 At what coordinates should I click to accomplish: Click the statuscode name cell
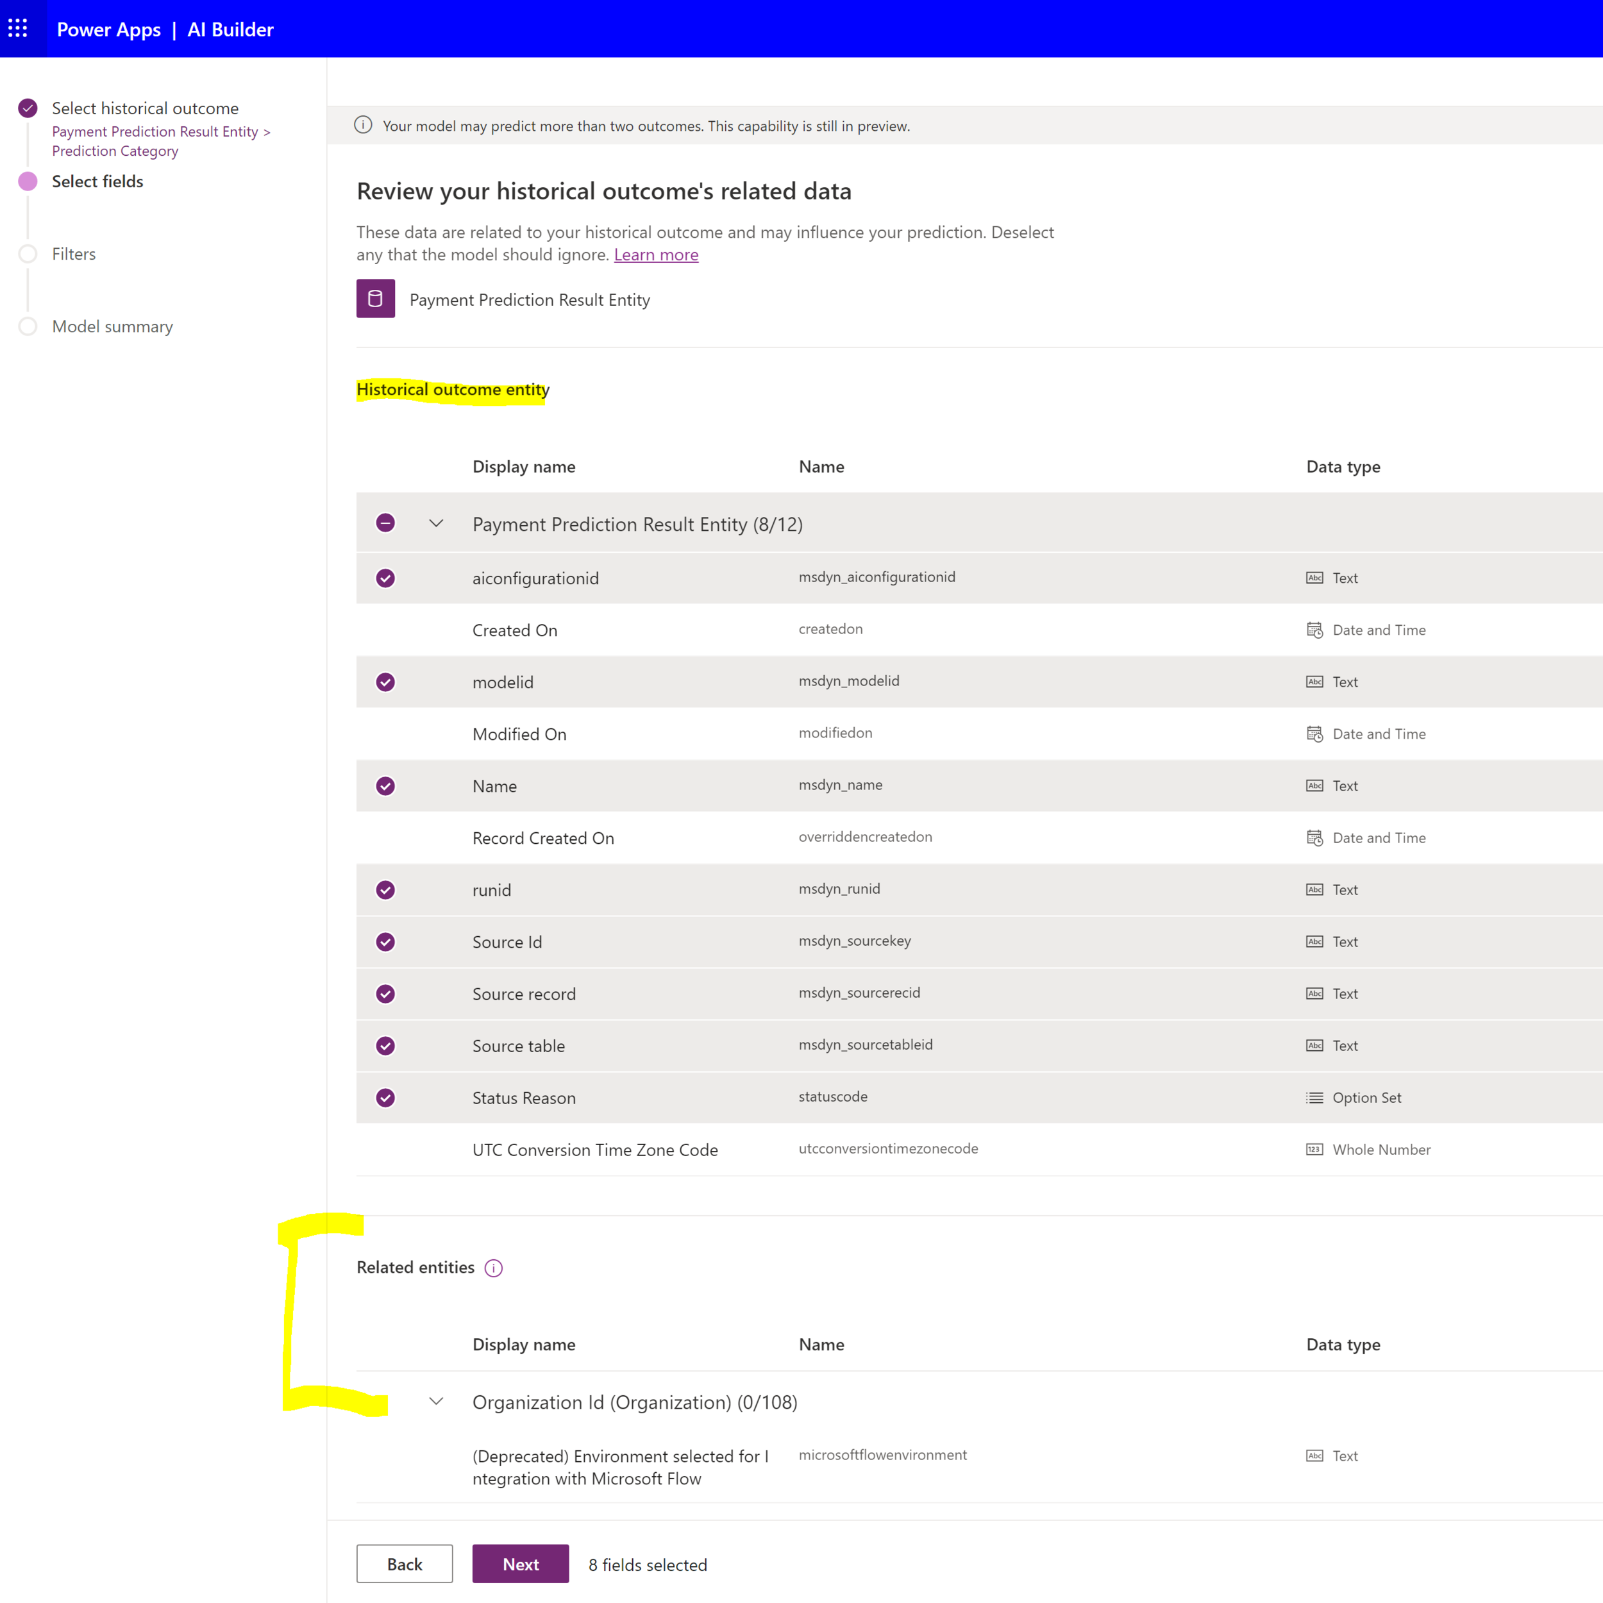point(833,1096)
